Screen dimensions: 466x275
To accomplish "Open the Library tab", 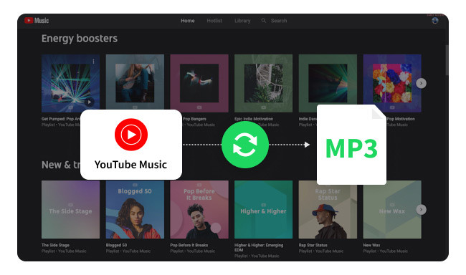I will 242,21.
